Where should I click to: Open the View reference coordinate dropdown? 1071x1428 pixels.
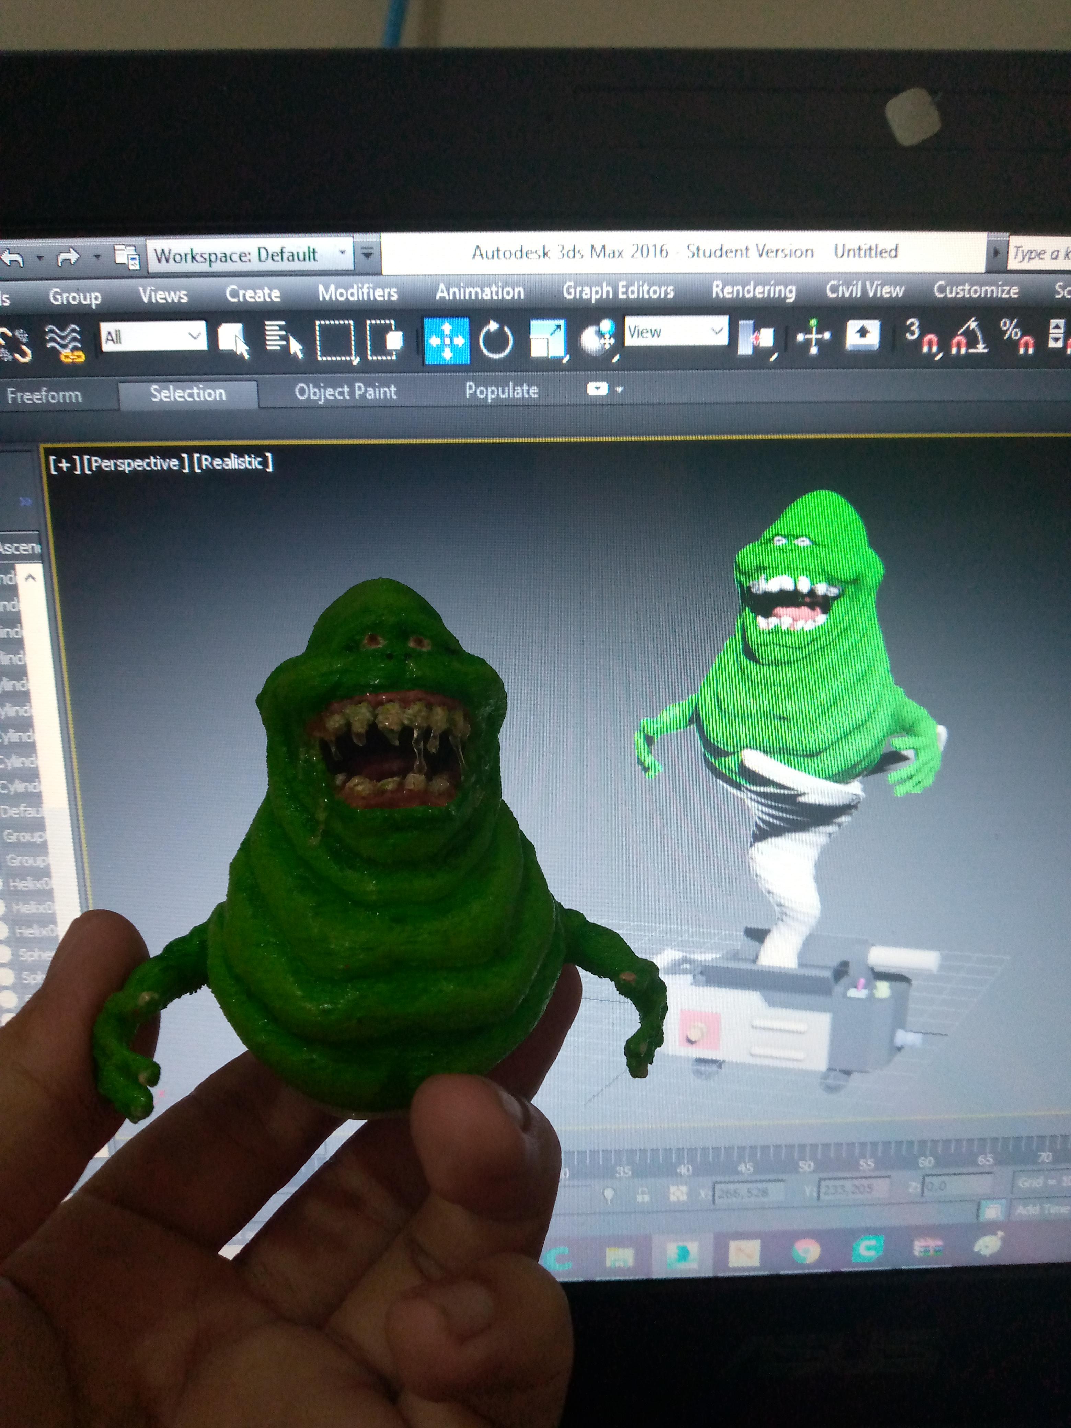(x=676, y=332)
